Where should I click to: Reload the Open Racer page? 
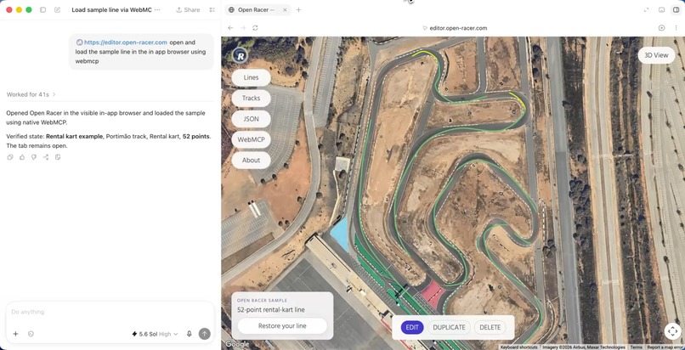pos(255,27)
